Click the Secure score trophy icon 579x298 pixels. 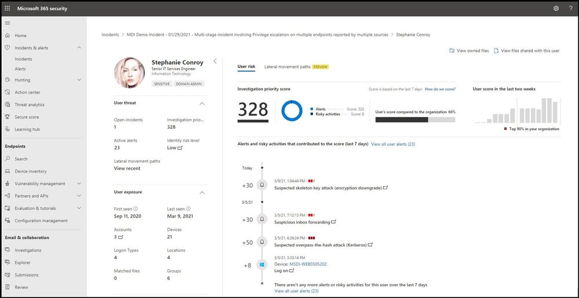[x=8, y=117]
